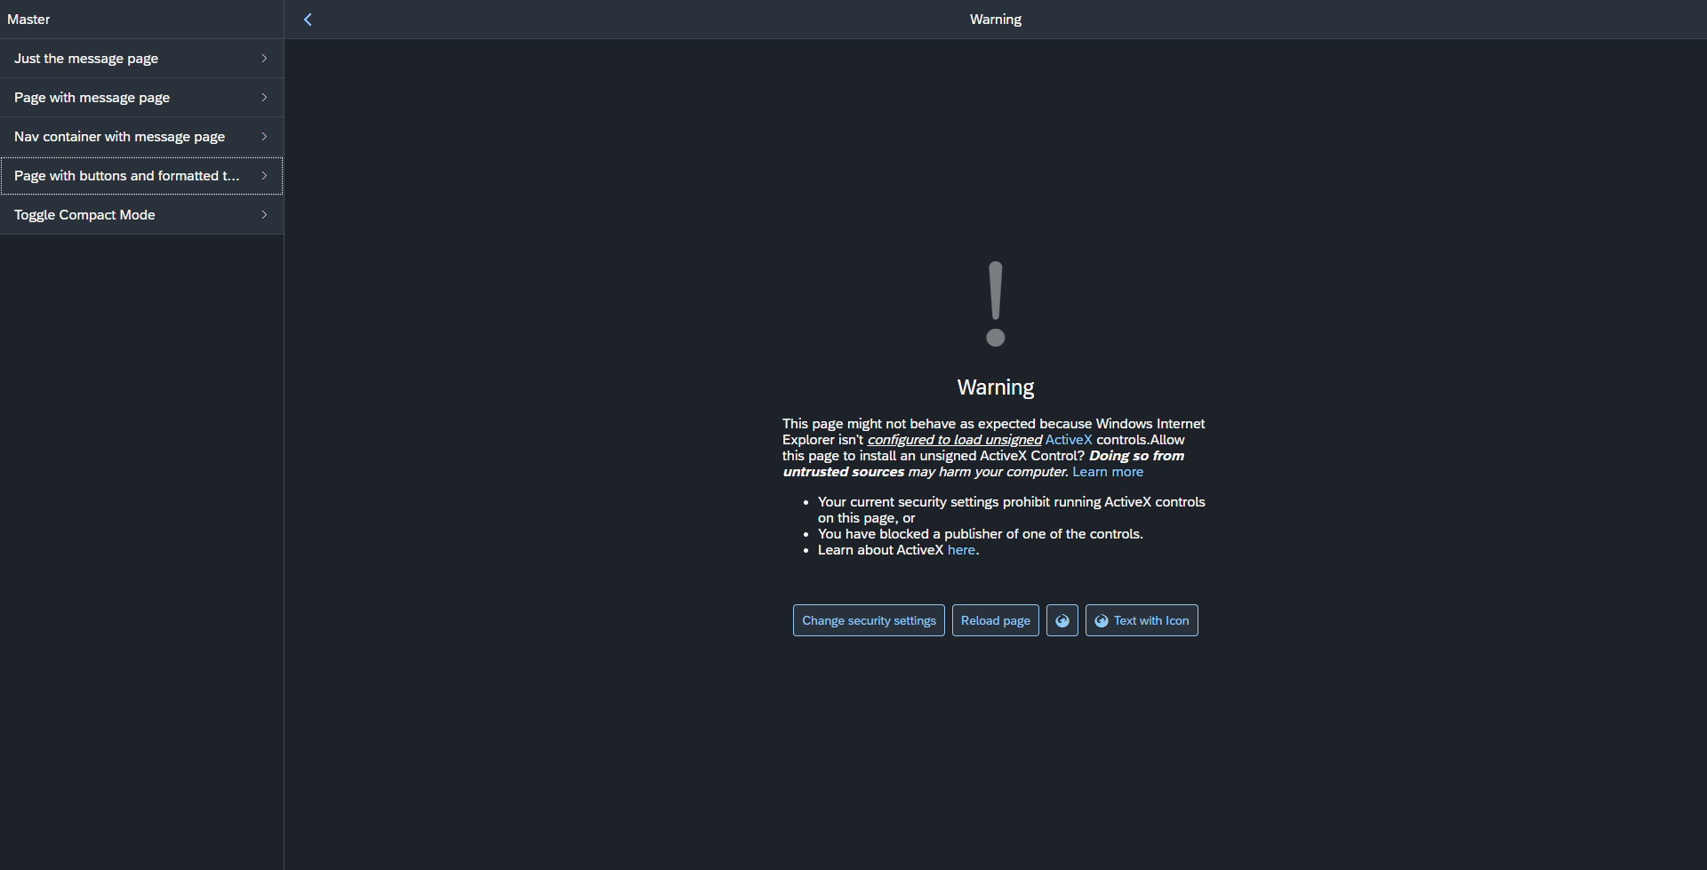
Task: Click the exclamation mark warning illustration
Action: [995, 302]
